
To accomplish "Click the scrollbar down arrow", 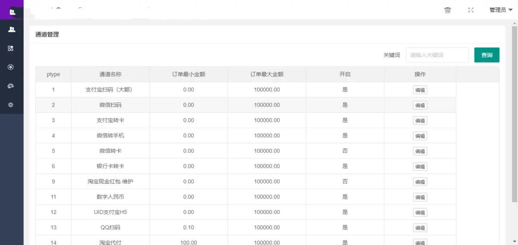I will tap(514, 242).
